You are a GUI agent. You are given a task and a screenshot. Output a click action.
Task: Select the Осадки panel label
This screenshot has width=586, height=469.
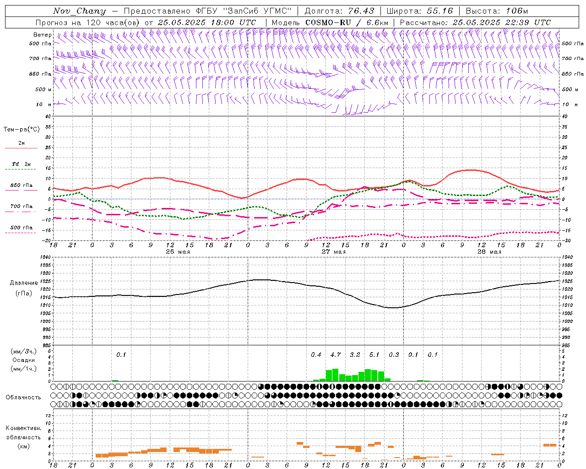pos(23,360)
